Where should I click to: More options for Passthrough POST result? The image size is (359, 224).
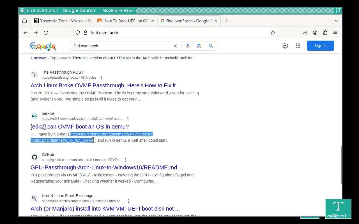coord(101,78)
